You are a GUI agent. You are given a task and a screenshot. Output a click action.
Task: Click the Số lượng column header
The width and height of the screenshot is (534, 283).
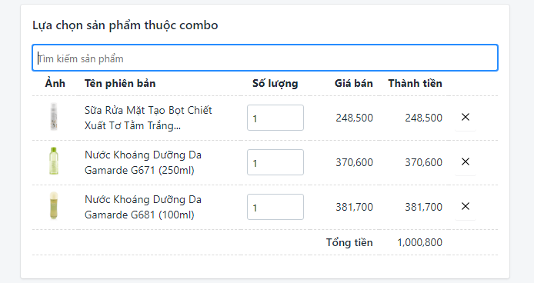pos(275,84)
